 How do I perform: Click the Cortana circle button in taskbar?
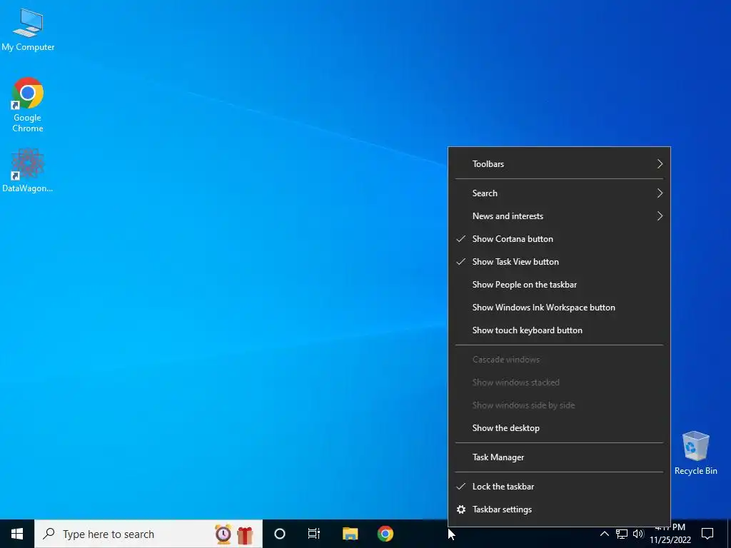[x=280, y=534]
